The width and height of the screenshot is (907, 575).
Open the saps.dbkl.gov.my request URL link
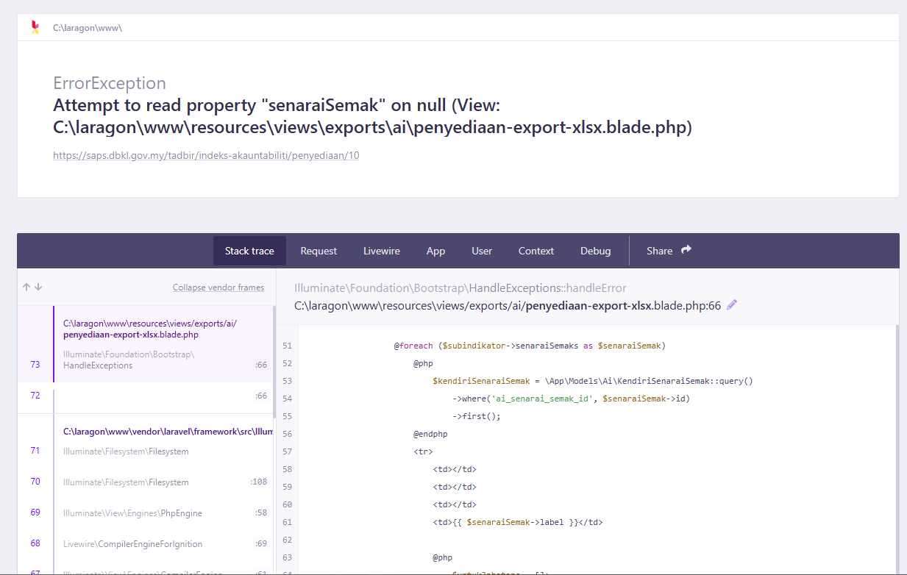(206, 156)
